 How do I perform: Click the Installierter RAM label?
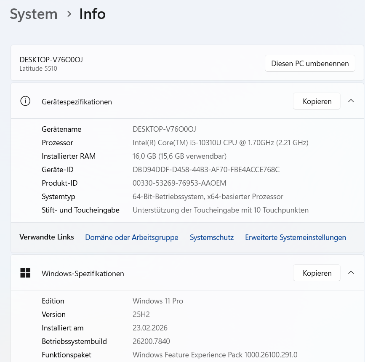69,156
